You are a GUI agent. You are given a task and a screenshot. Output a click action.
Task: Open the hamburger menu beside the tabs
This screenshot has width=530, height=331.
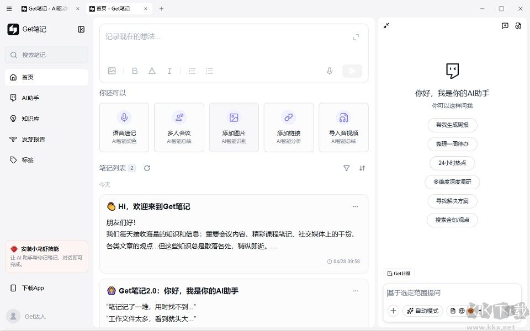[9, 9]
